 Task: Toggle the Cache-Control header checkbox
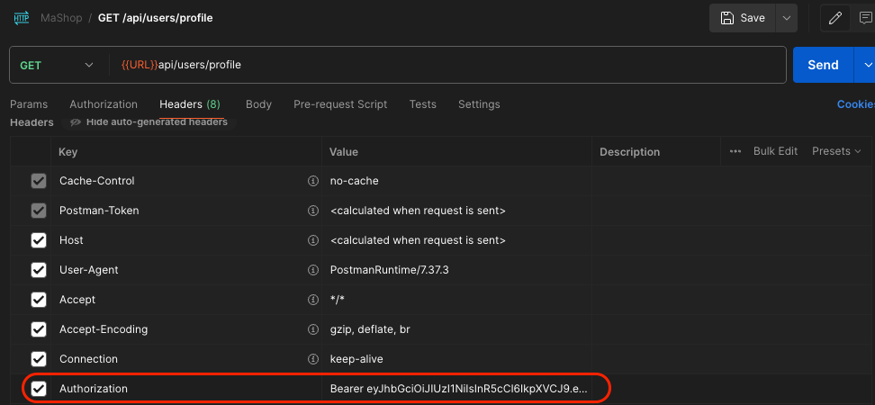click(x=39, y=181)
